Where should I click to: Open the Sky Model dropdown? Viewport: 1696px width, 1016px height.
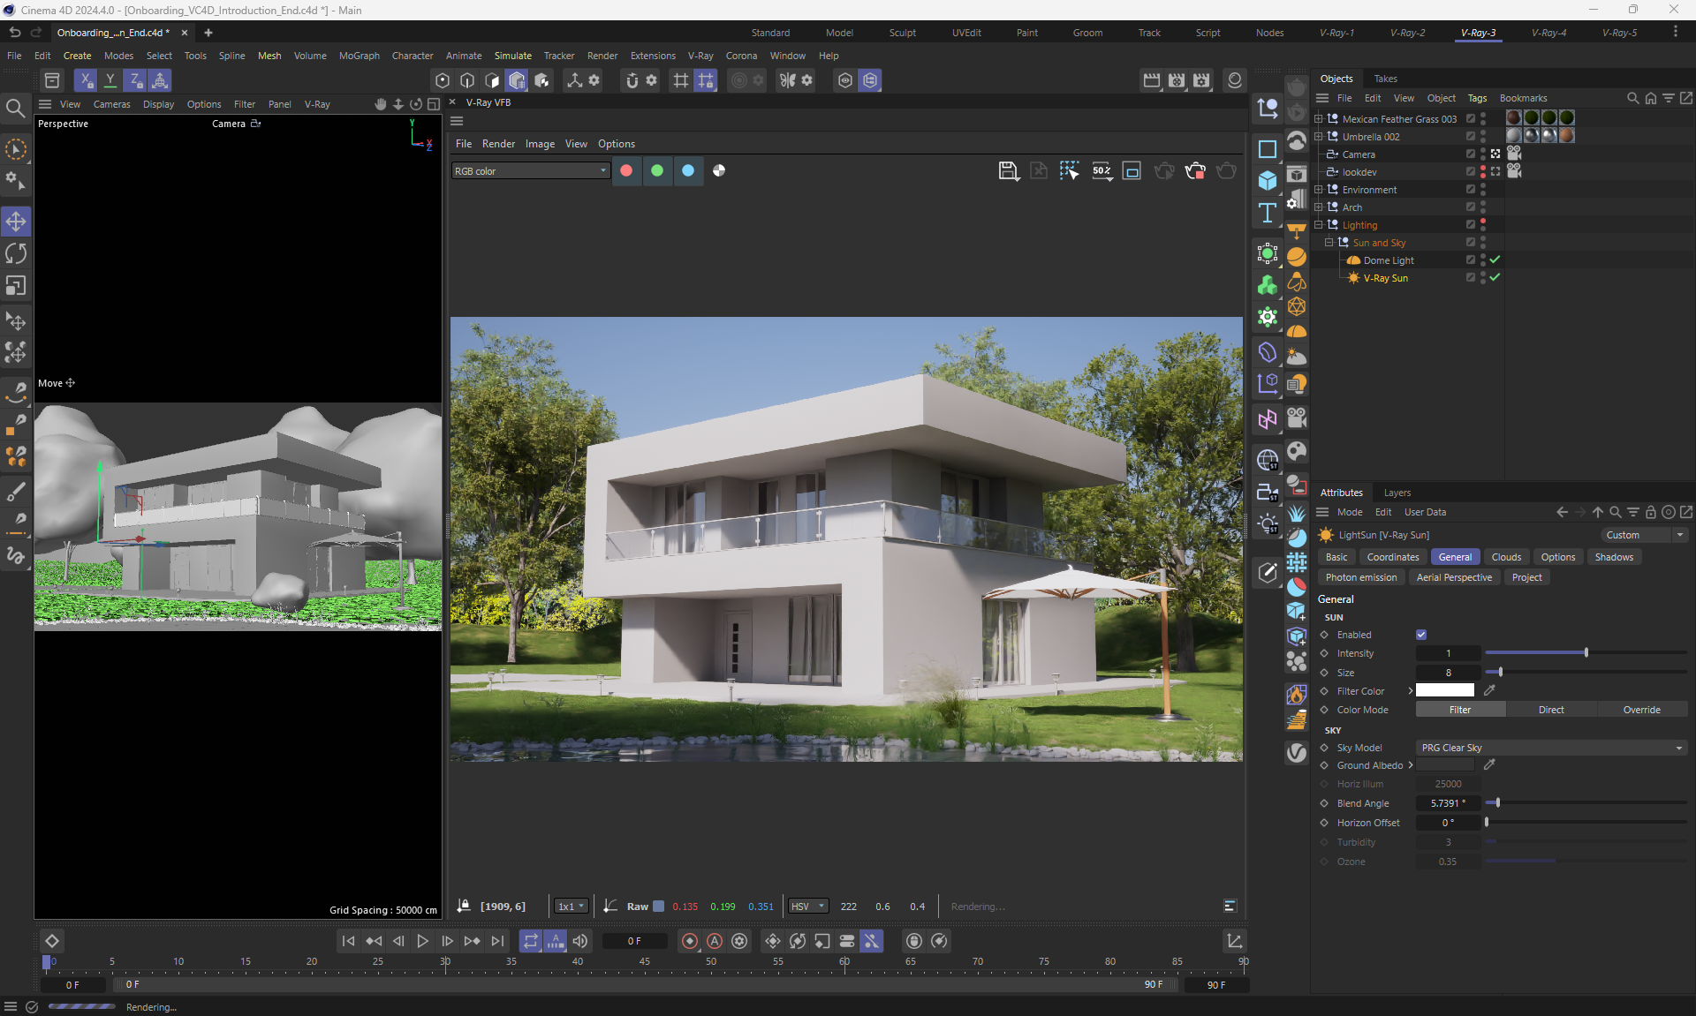tap(1551, 749)
